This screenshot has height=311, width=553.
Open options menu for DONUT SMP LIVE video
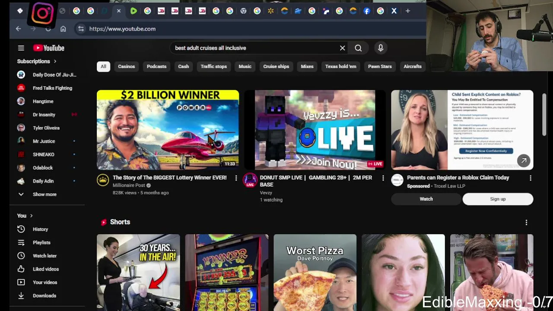[x=383, y=178]
